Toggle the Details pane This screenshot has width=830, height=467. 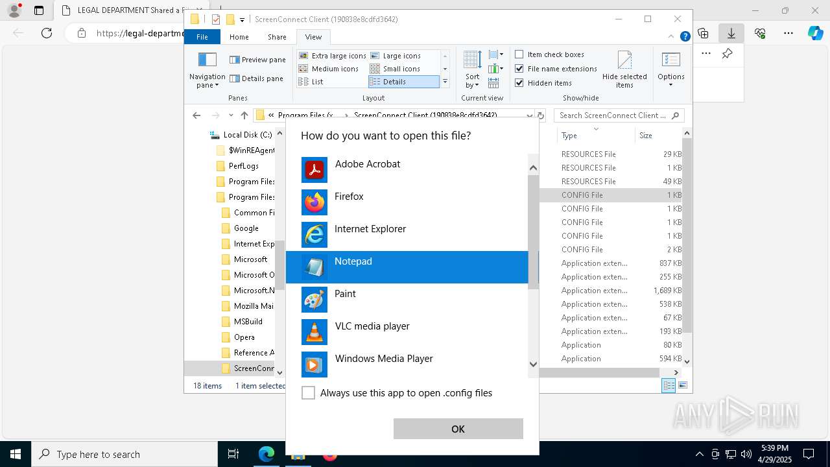click(257, 78)
